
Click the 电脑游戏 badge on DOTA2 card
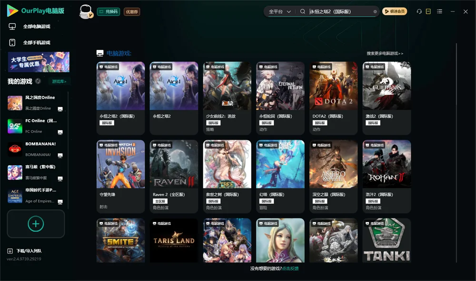[x=321, y=66]
